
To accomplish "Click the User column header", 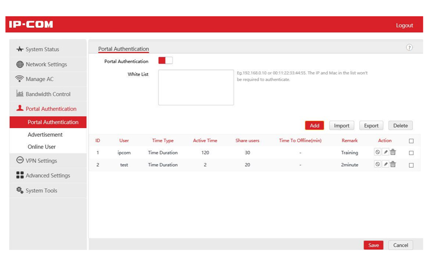I will 124,140.
